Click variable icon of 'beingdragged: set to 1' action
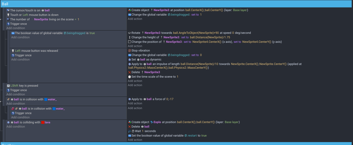The width and height of the screenshot is (353, 145). pos(129,15)
